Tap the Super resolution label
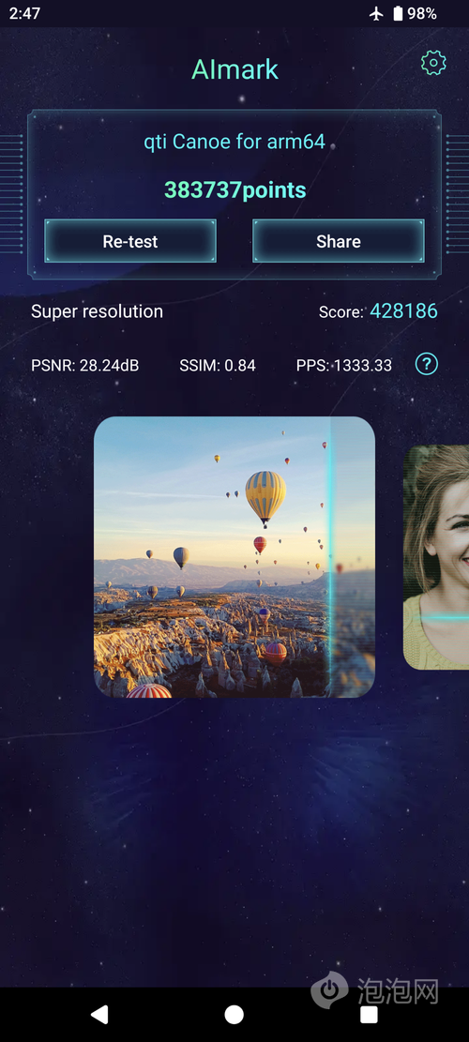Screen dimensions: 469x1042 click(x=97, y=311)
